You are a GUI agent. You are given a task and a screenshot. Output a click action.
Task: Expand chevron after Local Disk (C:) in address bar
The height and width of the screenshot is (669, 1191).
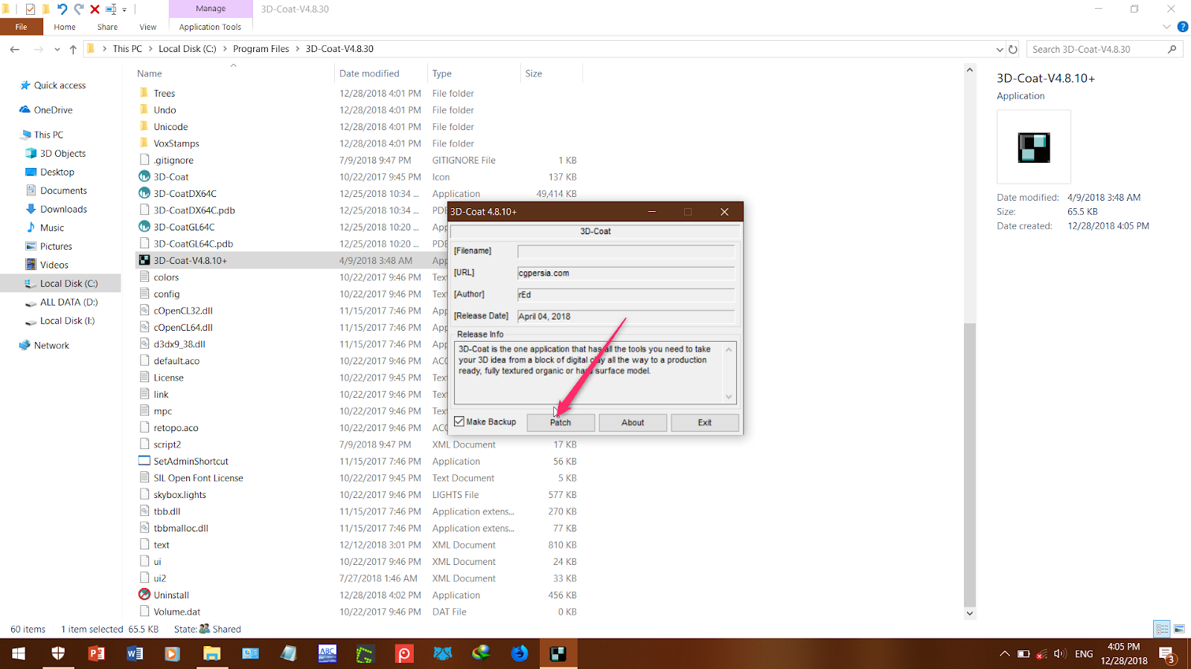pyautogui.click(x=224, y=49)
